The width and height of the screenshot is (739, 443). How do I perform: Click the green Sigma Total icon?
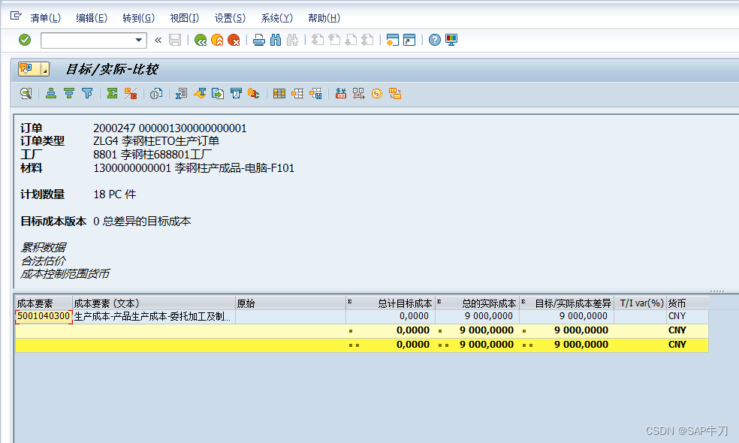[x=112, y=93]
